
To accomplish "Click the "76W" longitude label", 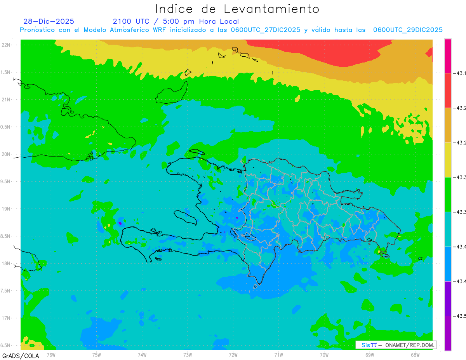I will (51, 354).
